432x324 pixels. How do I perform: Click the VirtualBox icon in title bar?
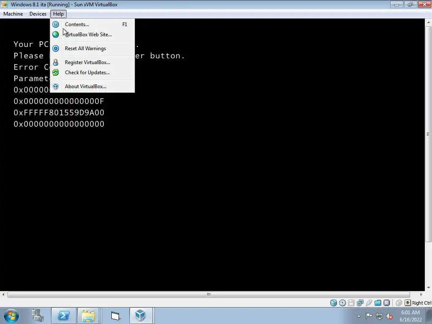(4, 4)
